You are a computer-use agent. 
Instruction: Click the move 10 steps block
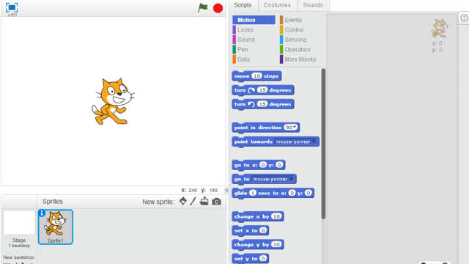[256, 76]
